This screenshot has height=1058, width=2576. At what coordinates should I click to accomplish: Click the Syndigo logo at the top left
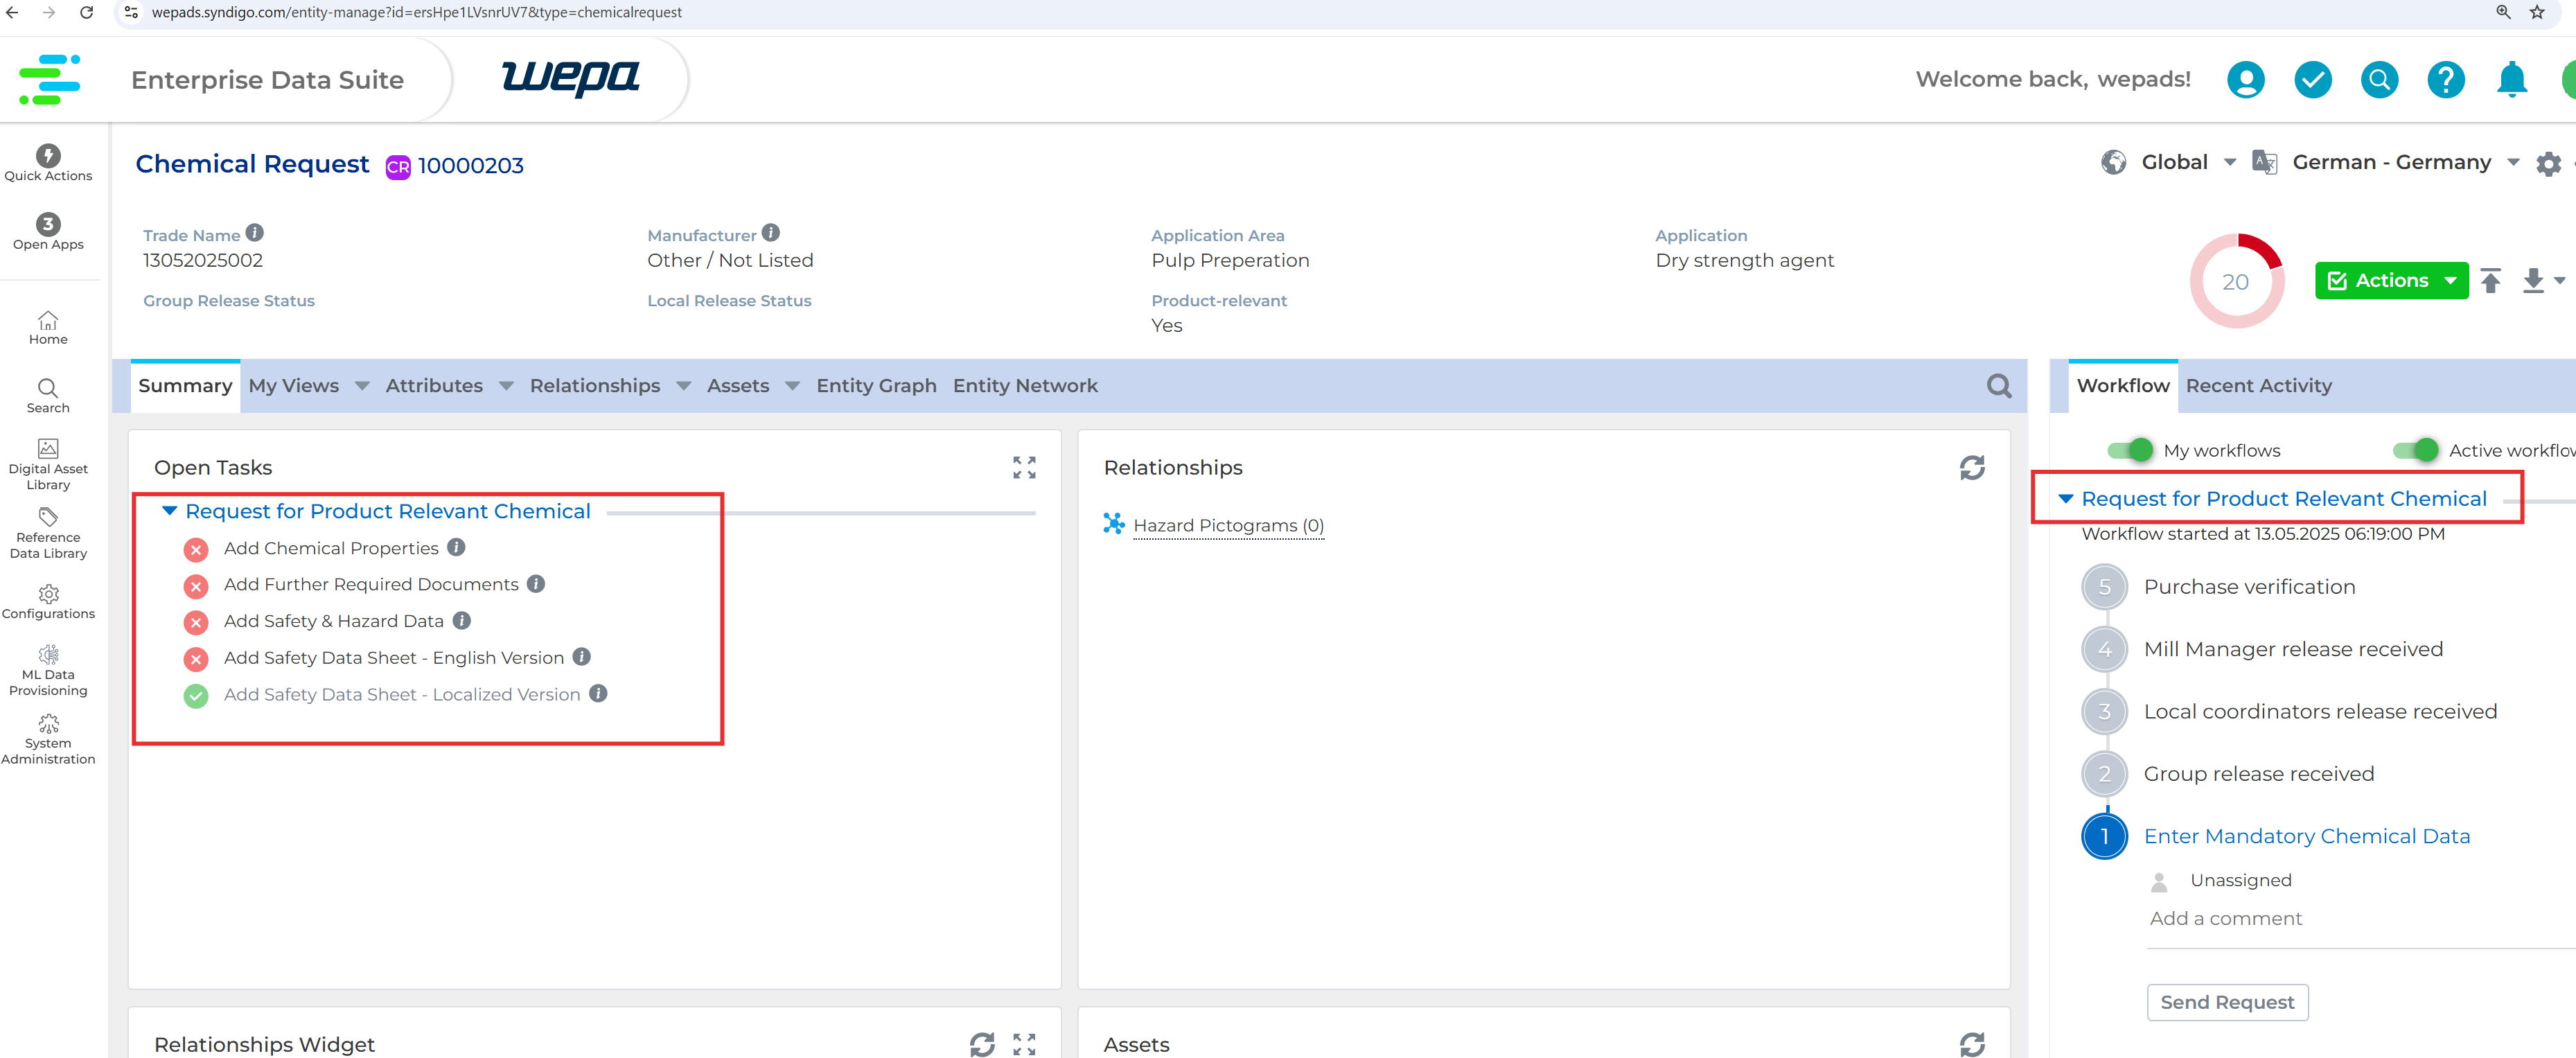coord(49,79)
